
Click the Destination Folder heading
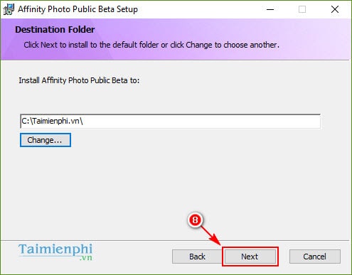pyautogui.click(x=55, y=30)
